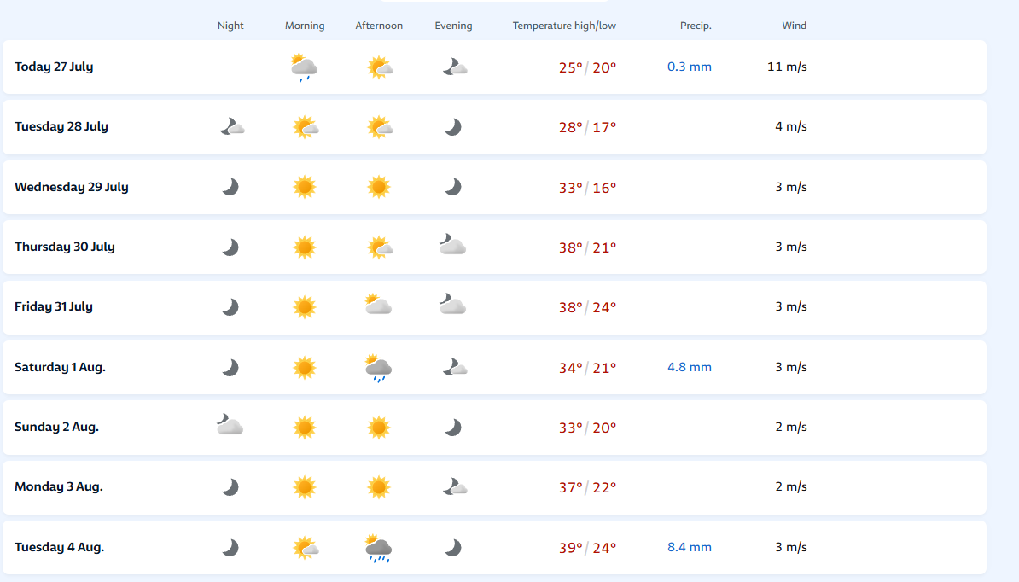Select the Saturday 1 Aug. day label
The image size is (1019, 582).
[60, 367]
